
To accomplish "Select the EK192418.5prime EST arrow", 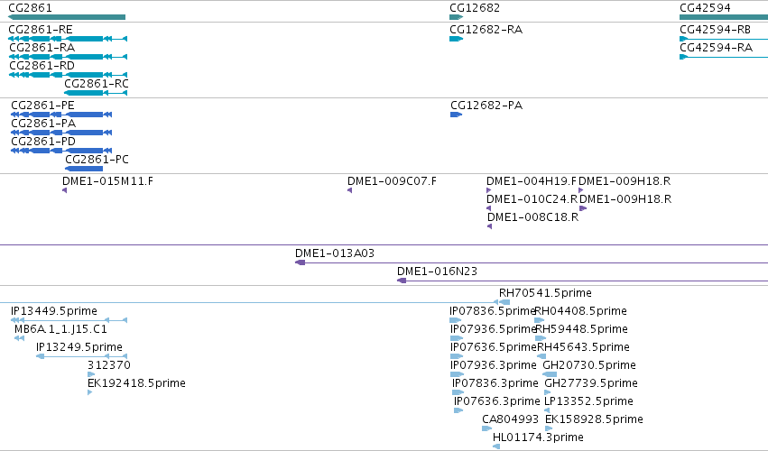I will [90, 392].
